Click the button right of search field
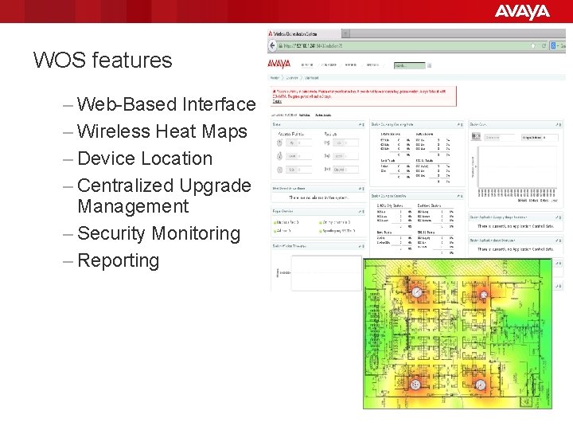 pyautogui.click(x=430, y=65)
